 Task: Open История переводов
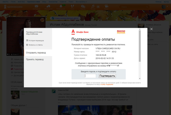(x=36, y=40)
